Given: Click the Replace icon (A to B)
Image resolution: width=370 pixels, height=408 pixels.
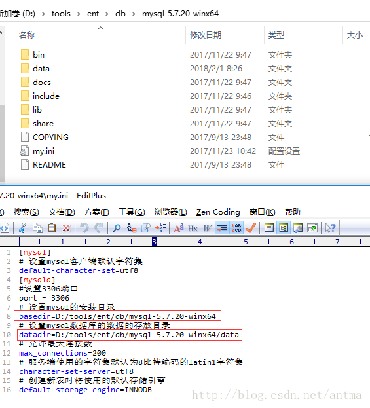Looking at the screenshot, I should [132, 228].
